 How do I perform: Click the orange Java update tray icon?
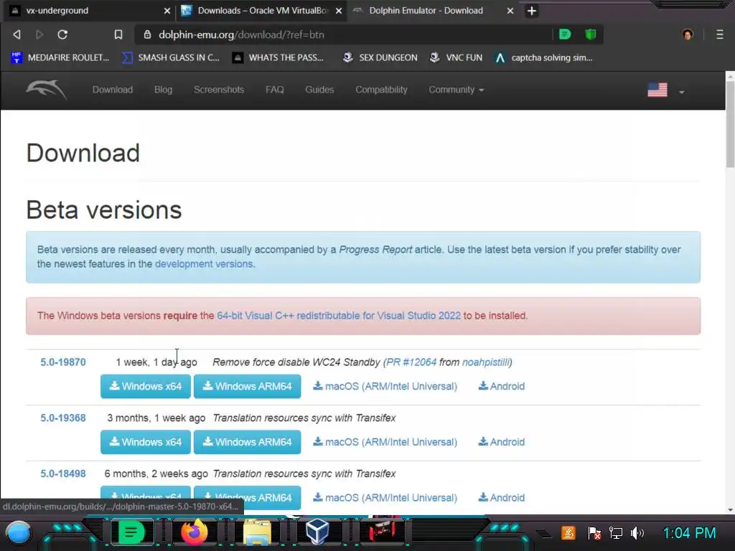pos(568,533)
